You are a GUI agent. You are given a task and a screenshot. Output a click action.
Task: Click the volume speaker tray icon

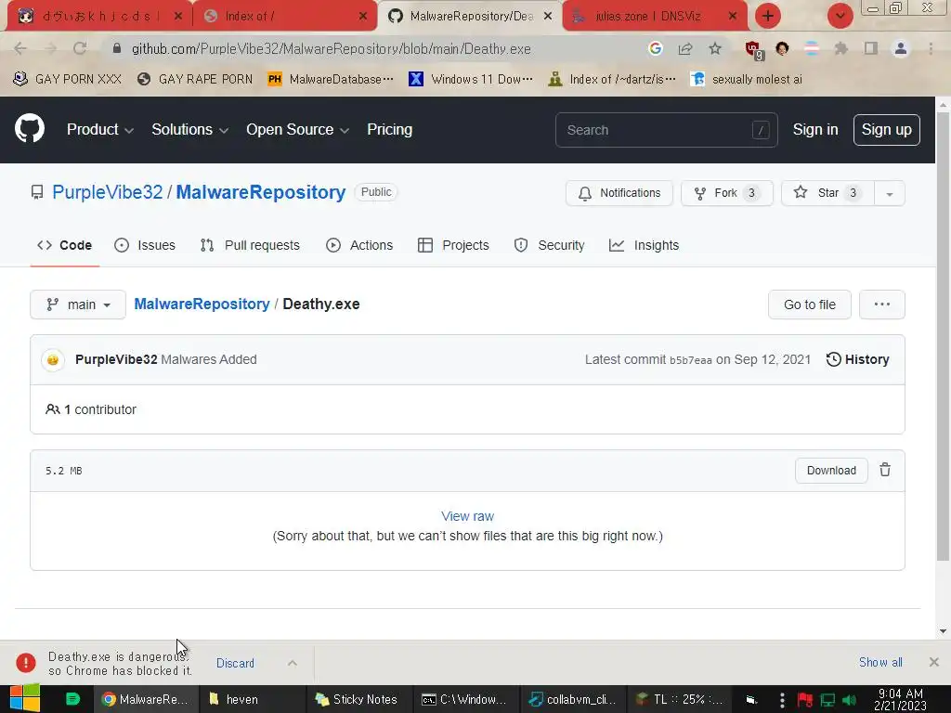coord(849,700)
